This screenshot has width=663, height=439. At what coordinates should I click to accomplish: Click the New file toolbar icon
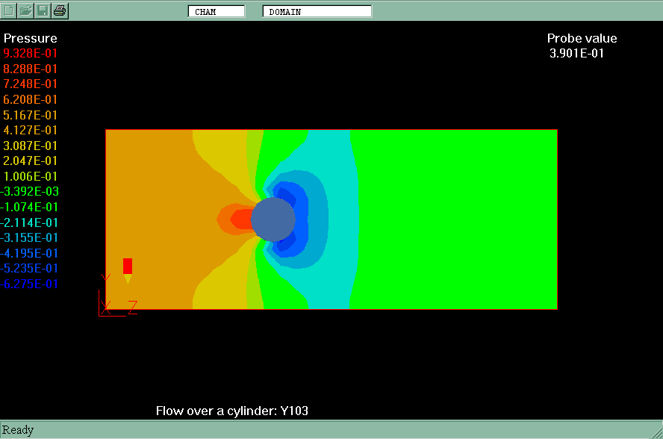coord(10,10)
